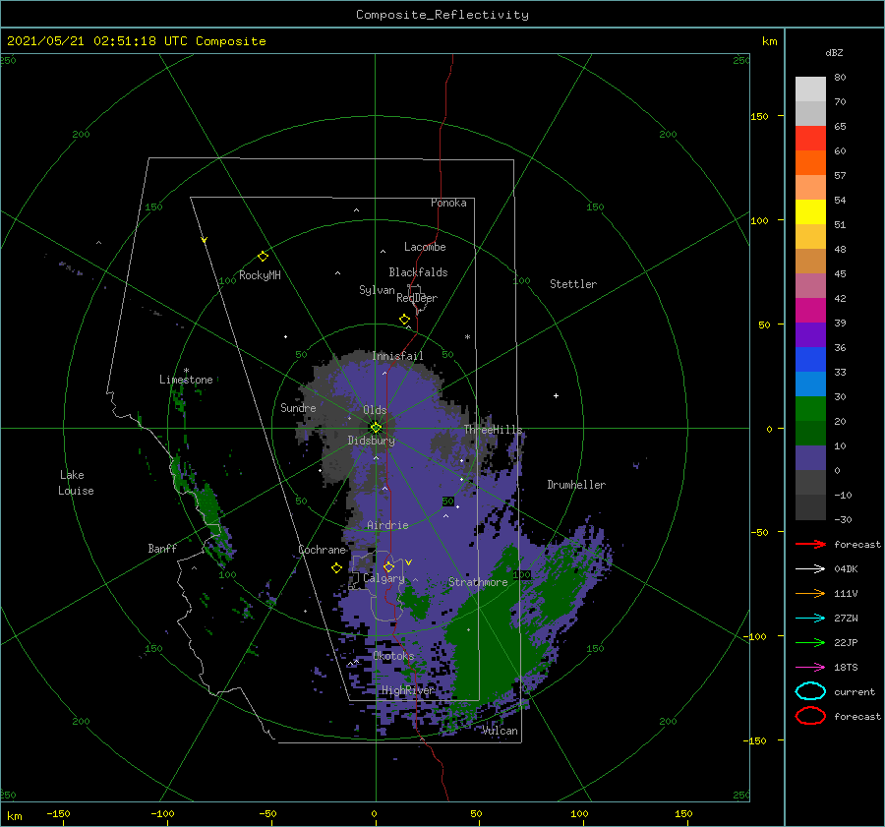Viewport: 885px width, 827px height.
Task: Click the Lake Louise label
Action: click(76, 483)
